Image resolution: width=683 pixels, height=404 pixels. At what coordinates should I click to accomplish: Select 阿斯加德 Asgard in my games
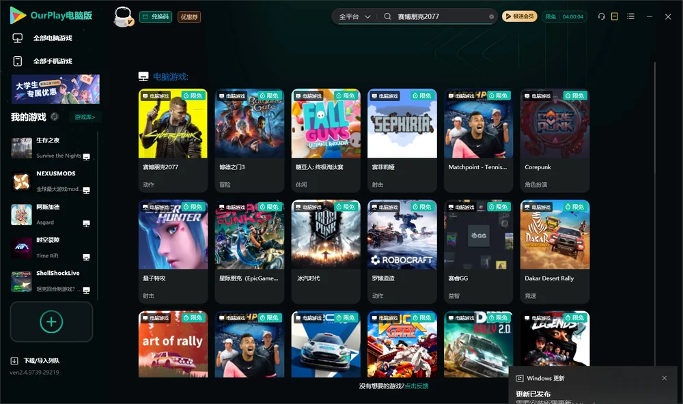tap(51, 214)
